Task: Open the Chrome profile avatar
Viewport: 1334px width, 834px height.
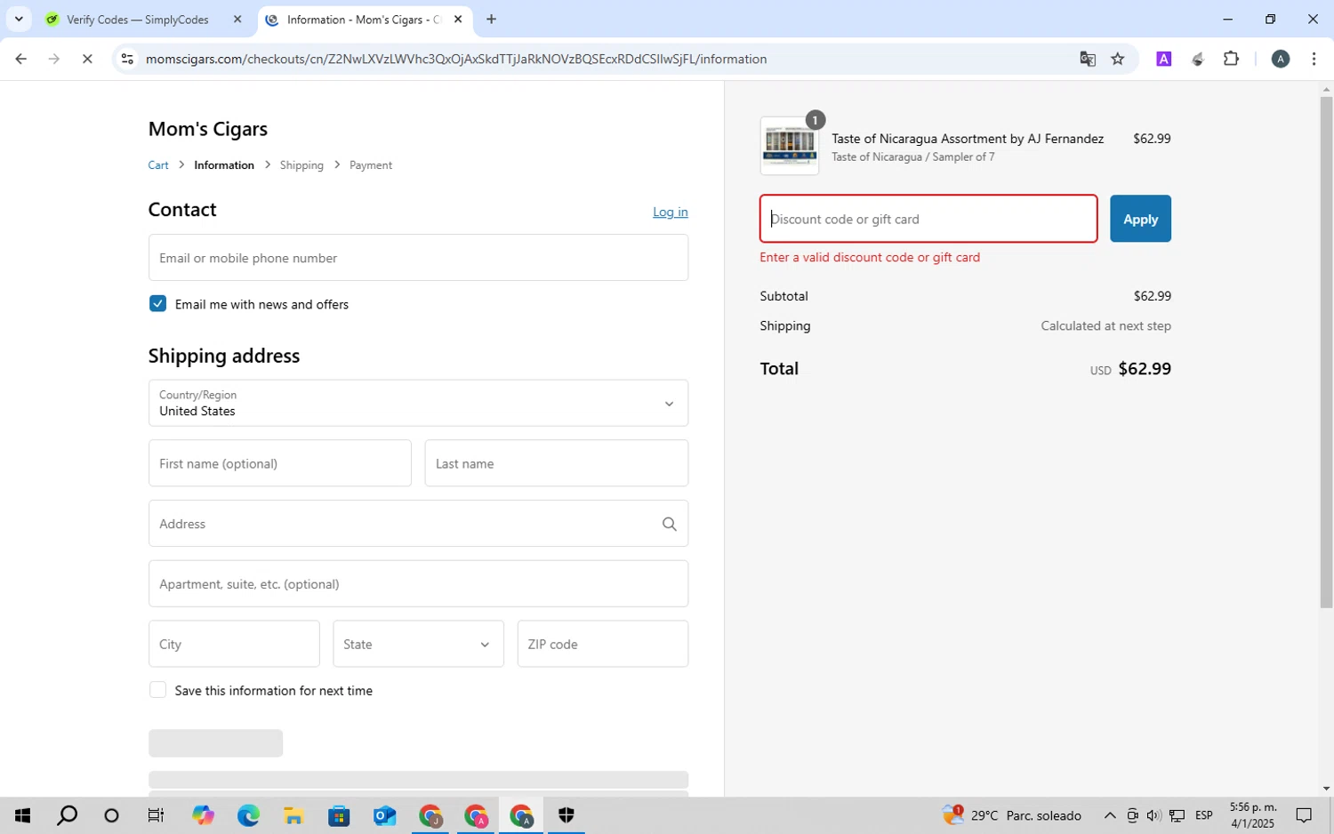Action: click(x=1281, y=59)
